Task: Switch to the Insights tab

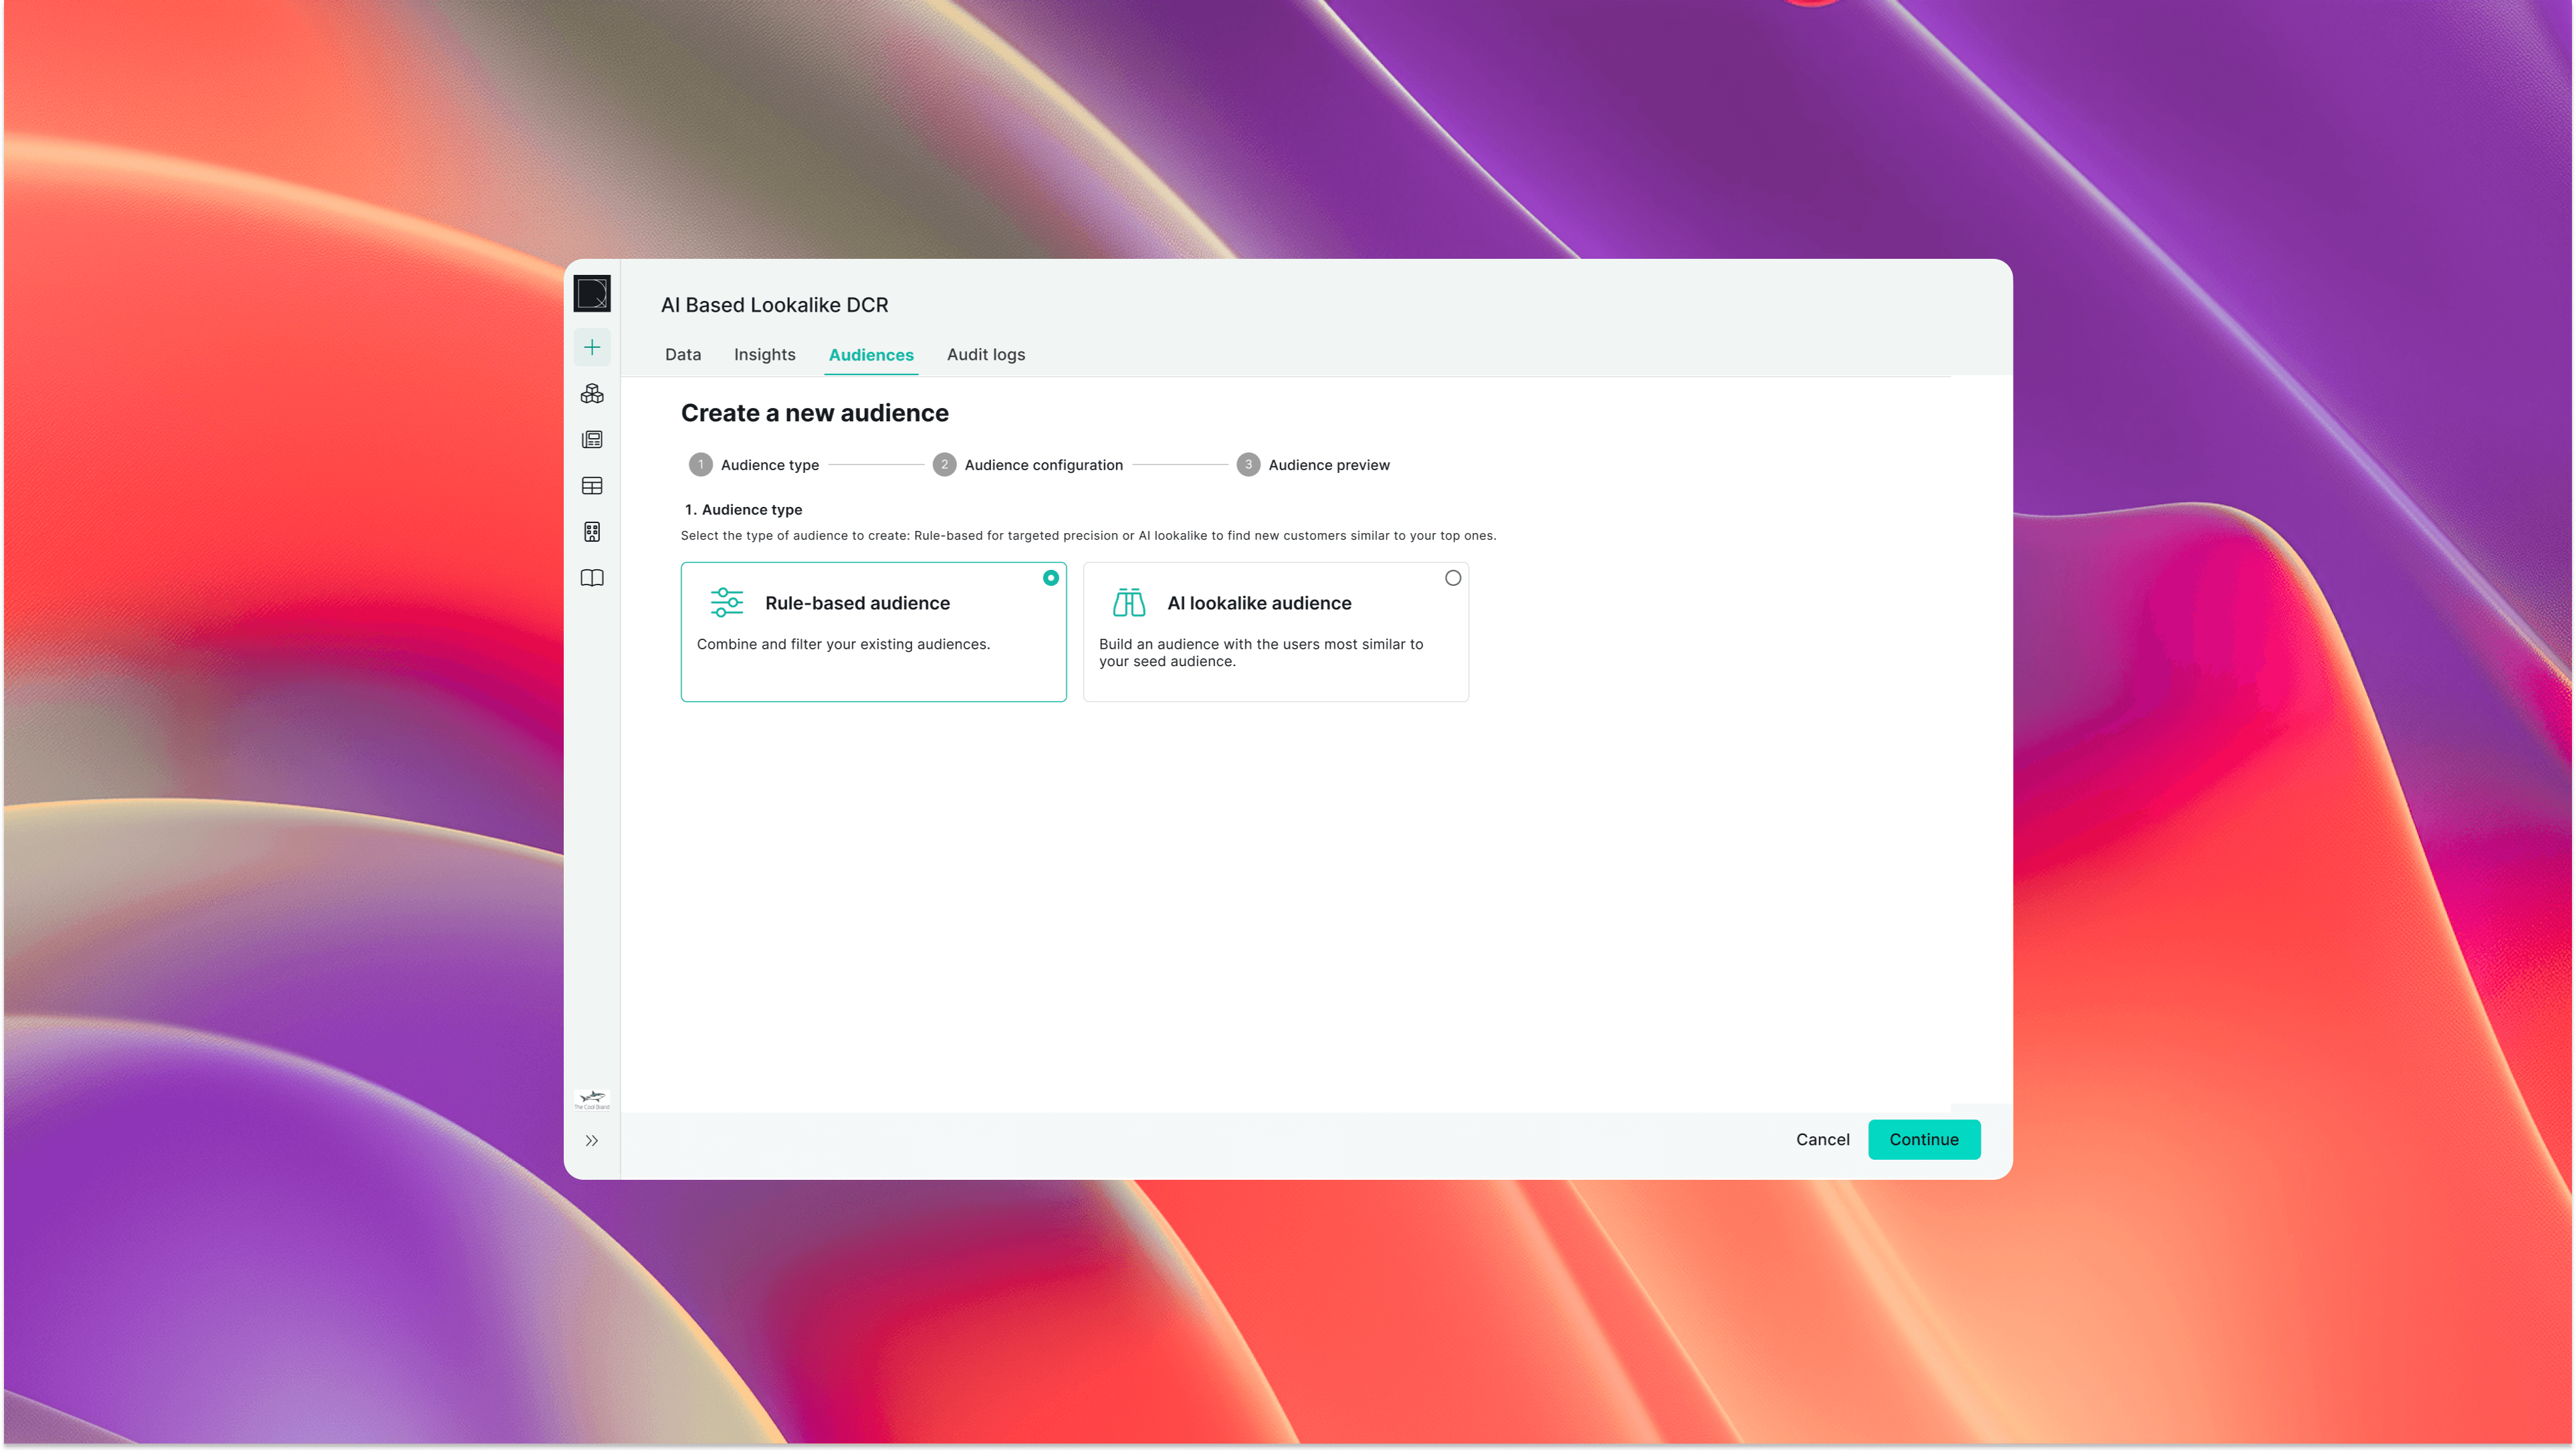Action: pyautogui.click(x=764, y=355)
